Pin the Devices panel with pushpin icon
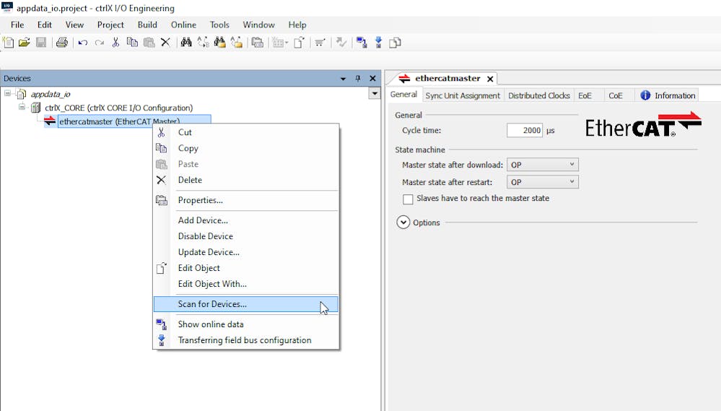The height and width of the screenshot is (411, 721). 358,78
